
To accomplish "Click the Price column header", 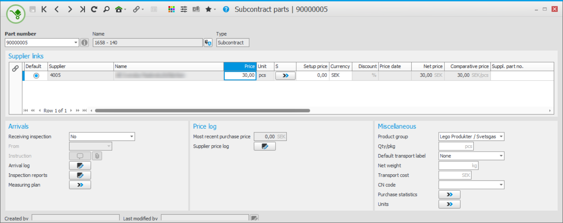I will click(240, 66).
